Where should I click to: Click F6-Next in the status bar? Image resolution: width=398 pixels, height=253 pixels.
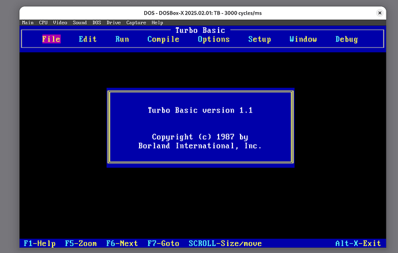[122, 244]
